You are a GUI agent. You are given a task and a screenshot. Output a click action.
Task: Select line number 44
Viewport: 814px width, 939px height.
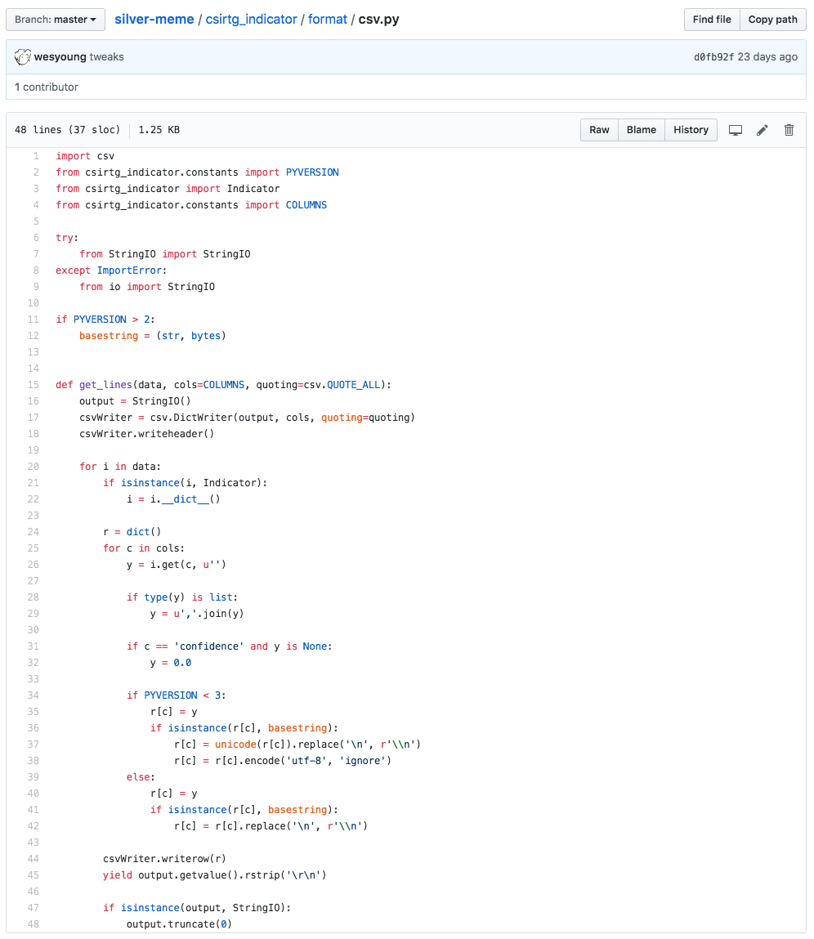(x=33, y=859)
